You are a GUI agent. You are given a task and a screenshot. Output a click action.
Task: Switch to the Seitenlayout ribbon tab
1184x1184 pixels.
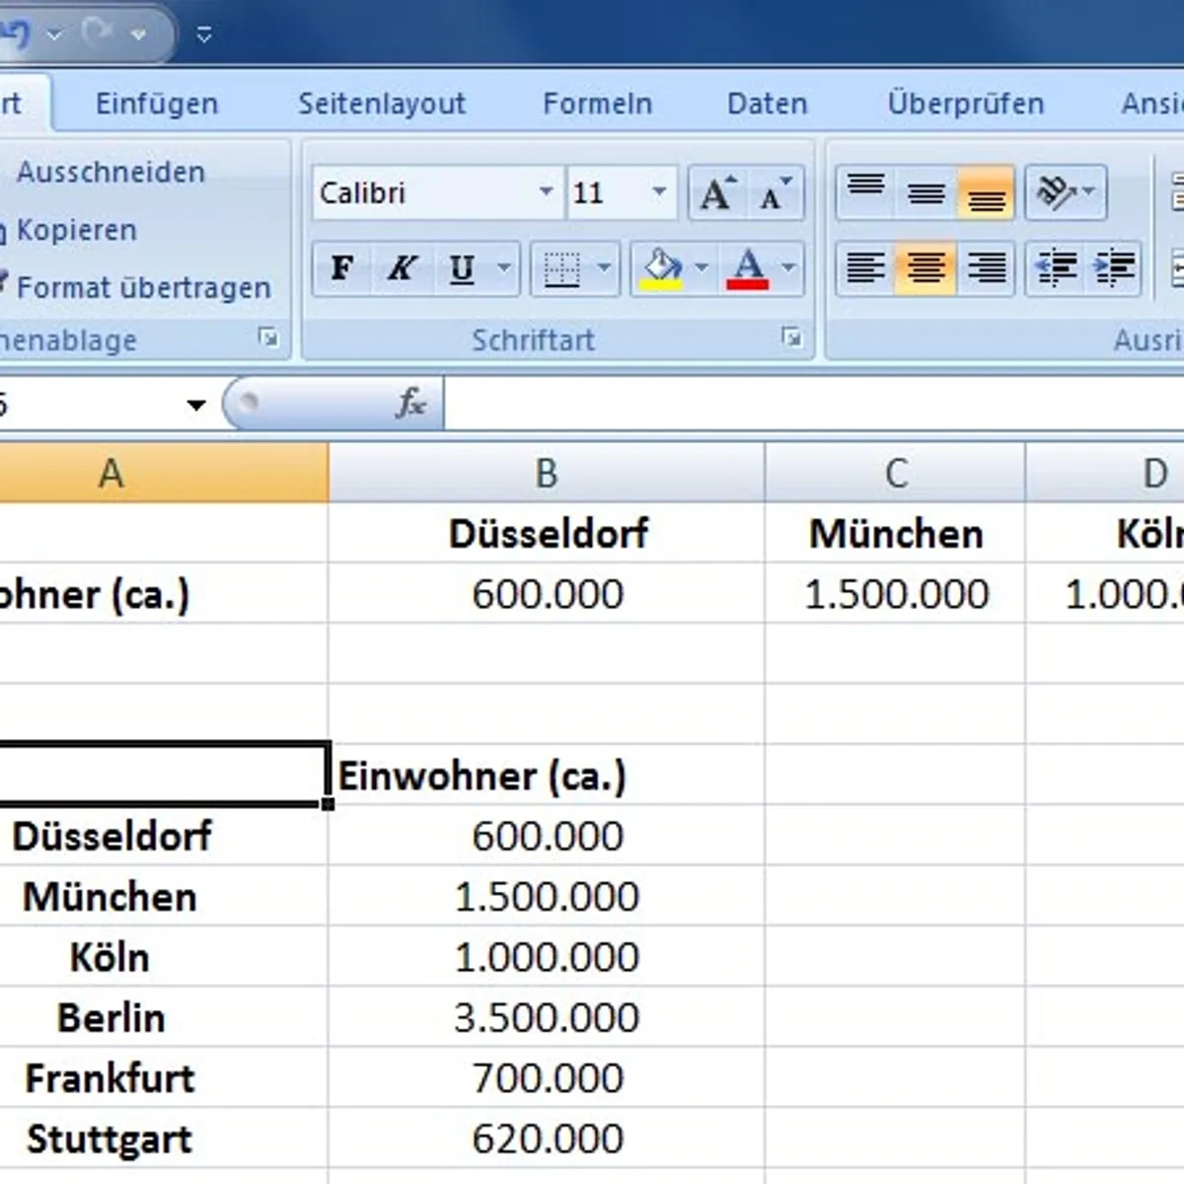382,104
